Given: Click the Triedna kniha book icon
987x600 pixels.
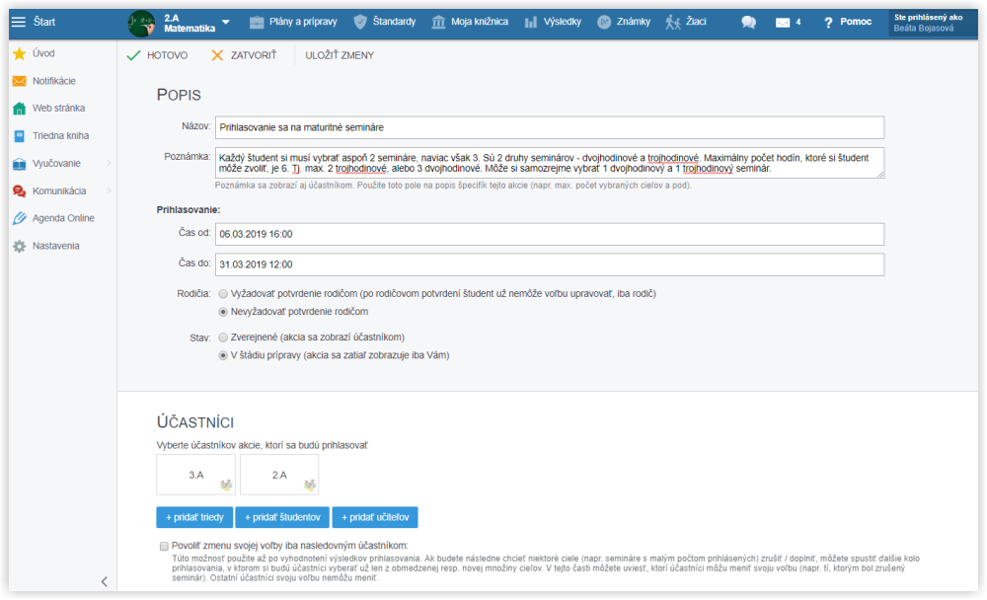Looking at the screenshot, I should point(20,136).
